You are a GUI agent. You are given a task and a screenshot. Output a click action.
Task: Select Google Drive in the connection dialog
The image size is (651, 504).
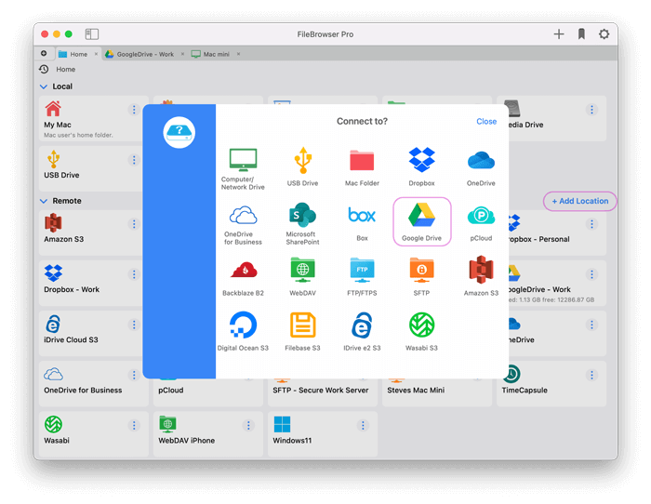click(x=421, y=219)
